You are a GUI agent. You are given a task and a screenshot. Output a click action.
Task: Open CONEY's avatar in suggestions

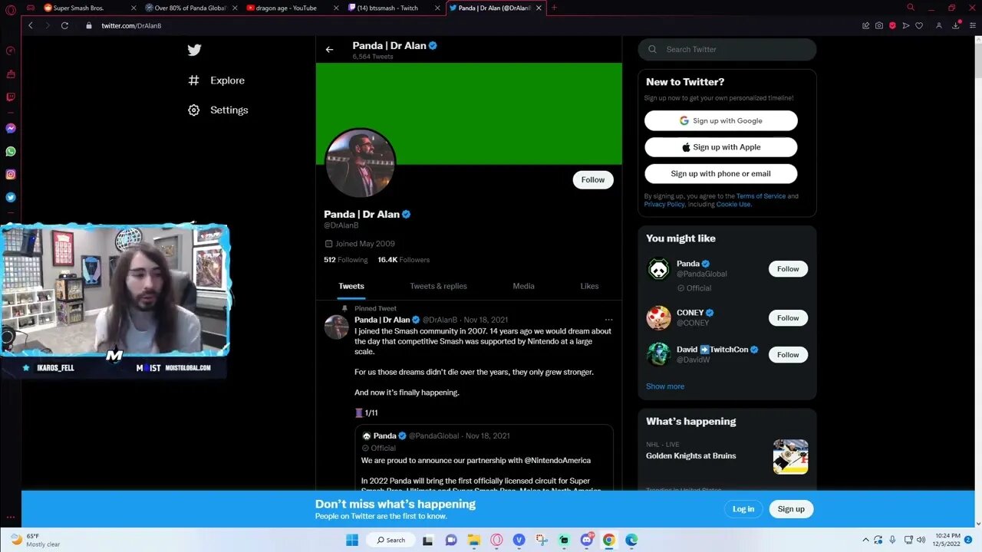pyautogui.click(x=658, y=317)
